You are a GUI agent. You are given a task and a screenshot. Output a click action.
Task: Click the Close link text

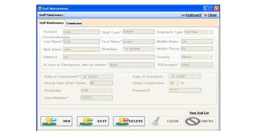point(212,15)
